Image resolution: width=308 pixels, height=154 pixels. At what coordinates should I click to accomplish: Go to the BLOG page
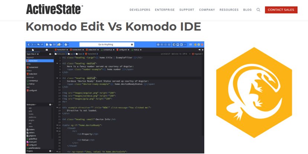click(247, 10)
